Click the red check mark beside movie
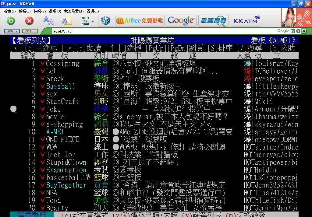Viewport: 312px width, 217px height. (42, 116)
